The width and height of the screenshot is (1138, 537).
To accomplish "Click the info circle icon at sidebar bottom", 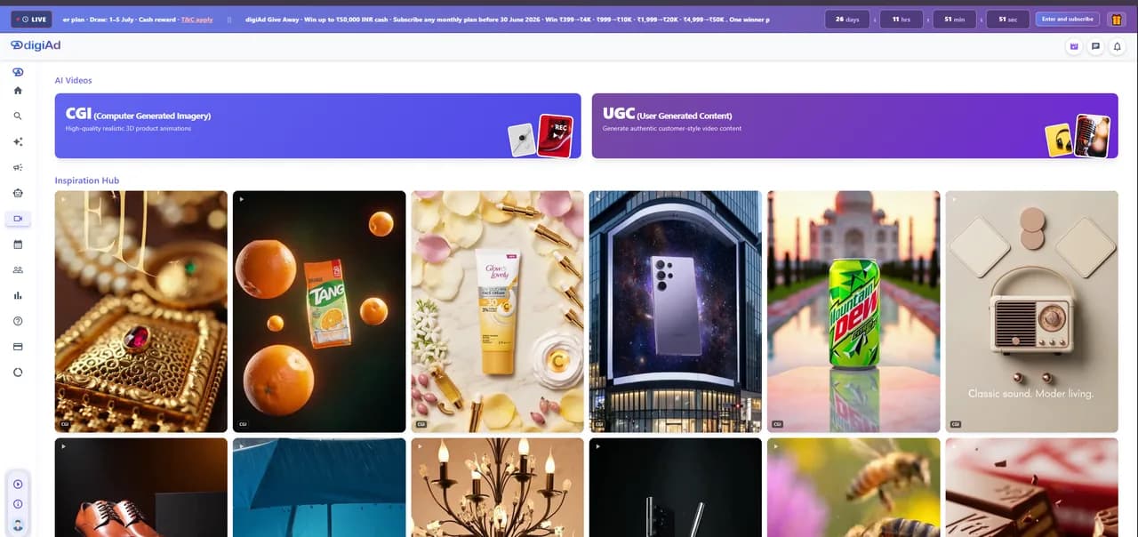I will (x=18, y=504).
